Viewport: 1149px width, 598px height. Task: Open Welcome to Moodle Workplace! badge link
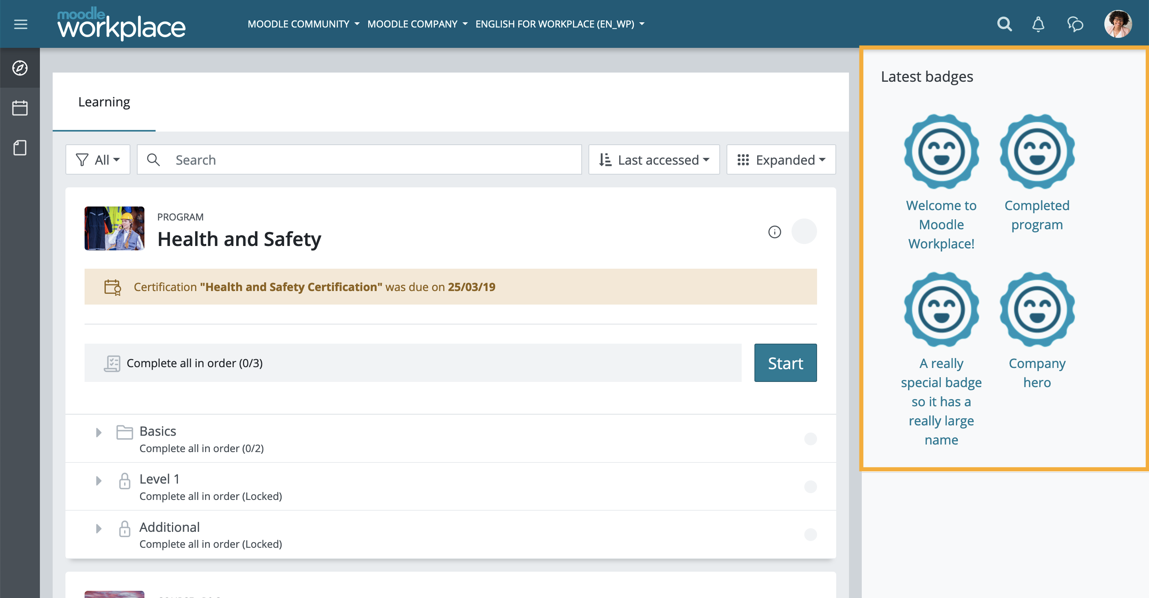(x=941, y=224)
